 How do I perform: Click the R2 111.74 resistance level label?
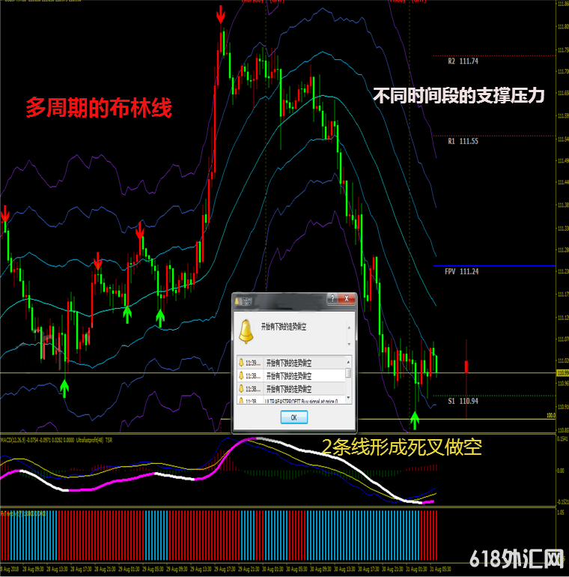[463, 61]
